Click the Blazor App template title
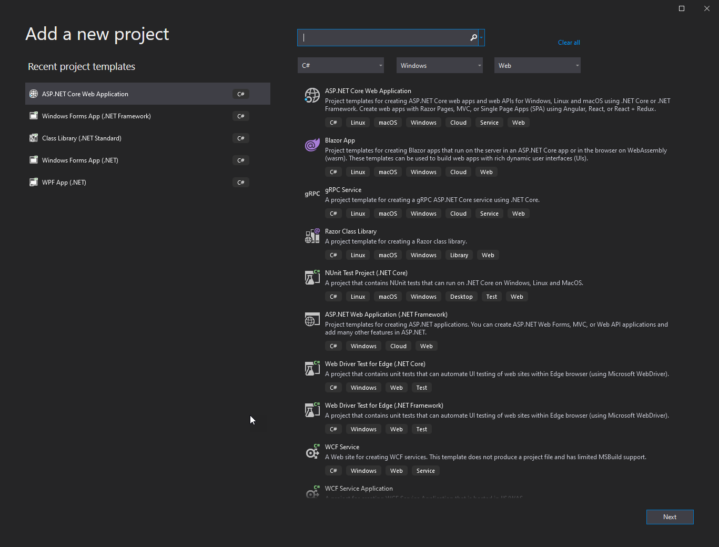Image resolution: width=719 pixels, height=547 pixels. click(x=340, y=140)
